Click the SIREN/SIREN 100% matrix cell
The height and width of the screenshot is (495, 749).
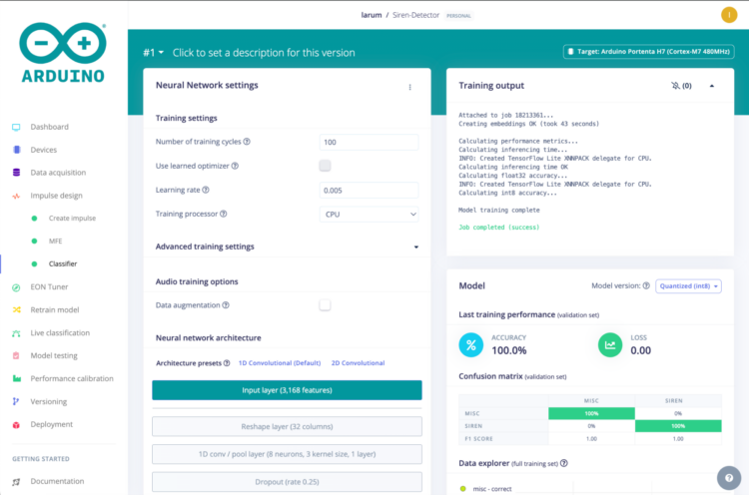click(678, 426)
